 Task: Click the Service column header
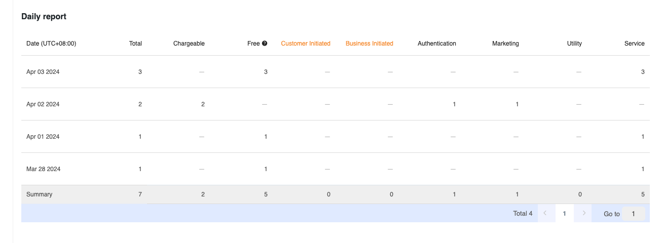(x=634, y=44)
